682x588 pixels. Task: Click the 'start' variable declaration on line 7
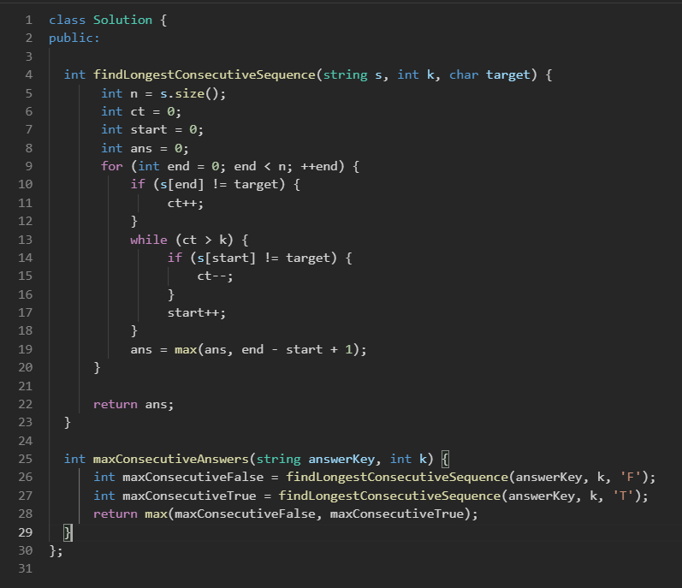(x=149, y=130)
